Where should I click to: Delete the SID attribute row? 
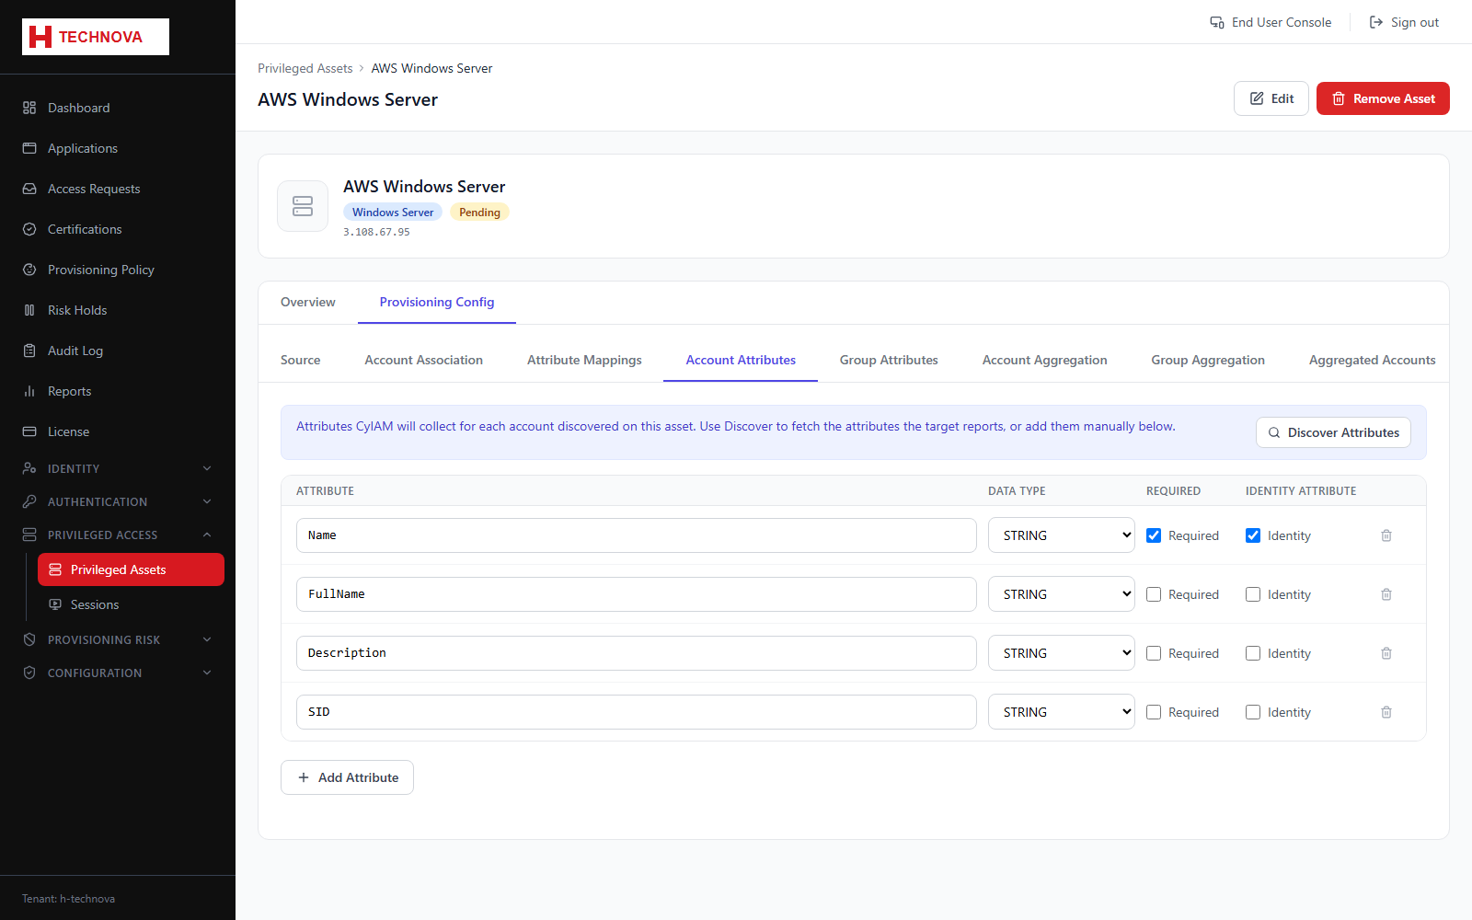pyautogui.click(x=1386, y=712)
